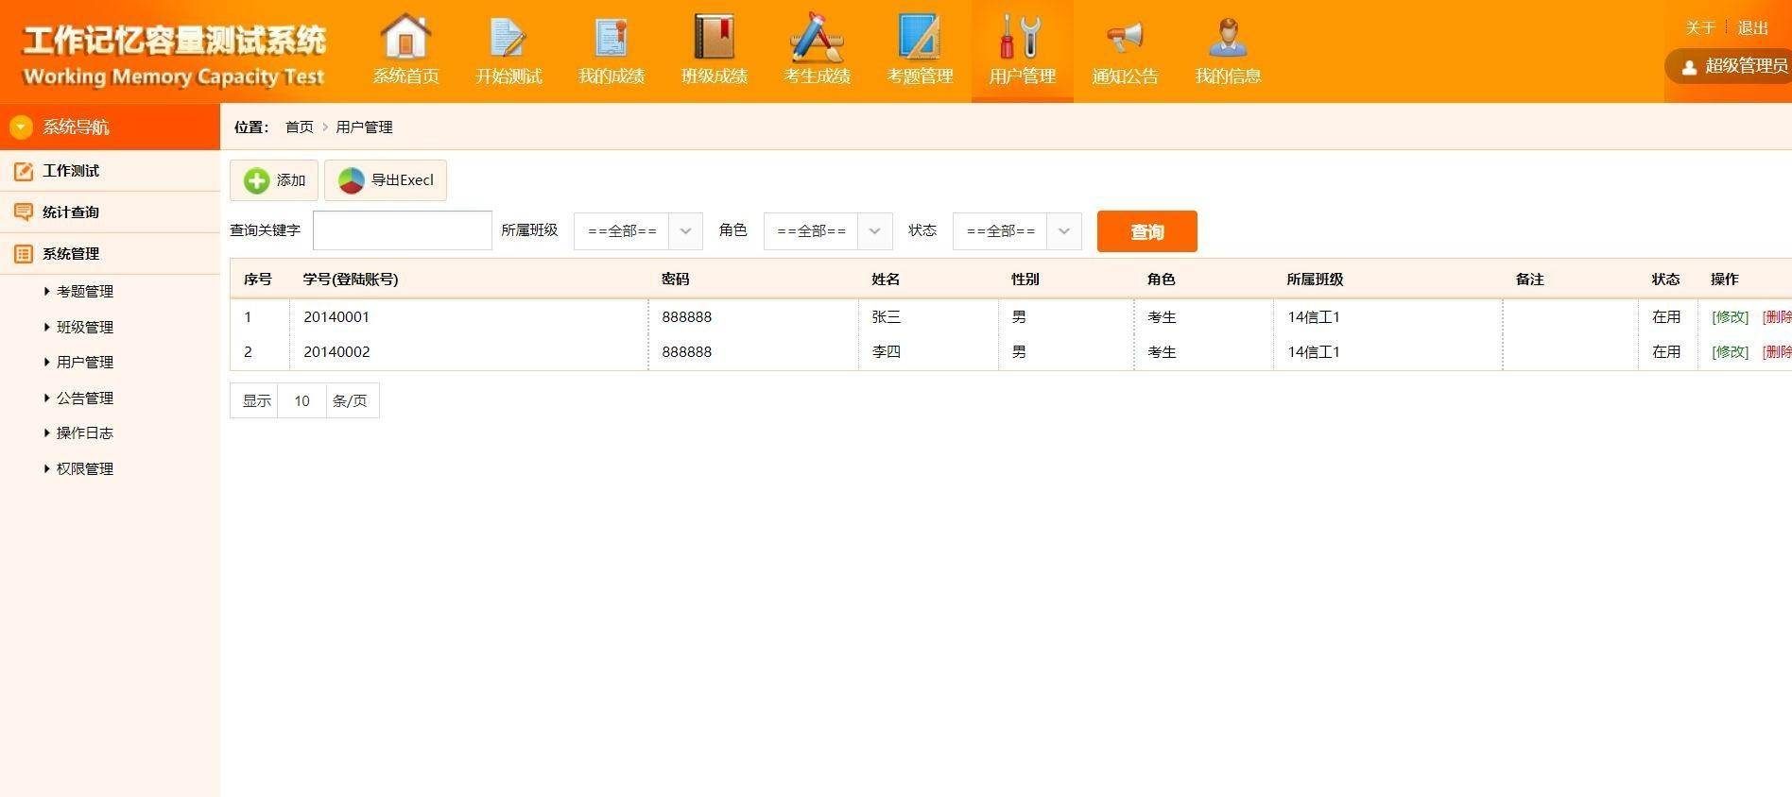The height and width of the screenshot is (797, 1792).
Task: Open 班级成绩 book icon
Action: [715, 37]
